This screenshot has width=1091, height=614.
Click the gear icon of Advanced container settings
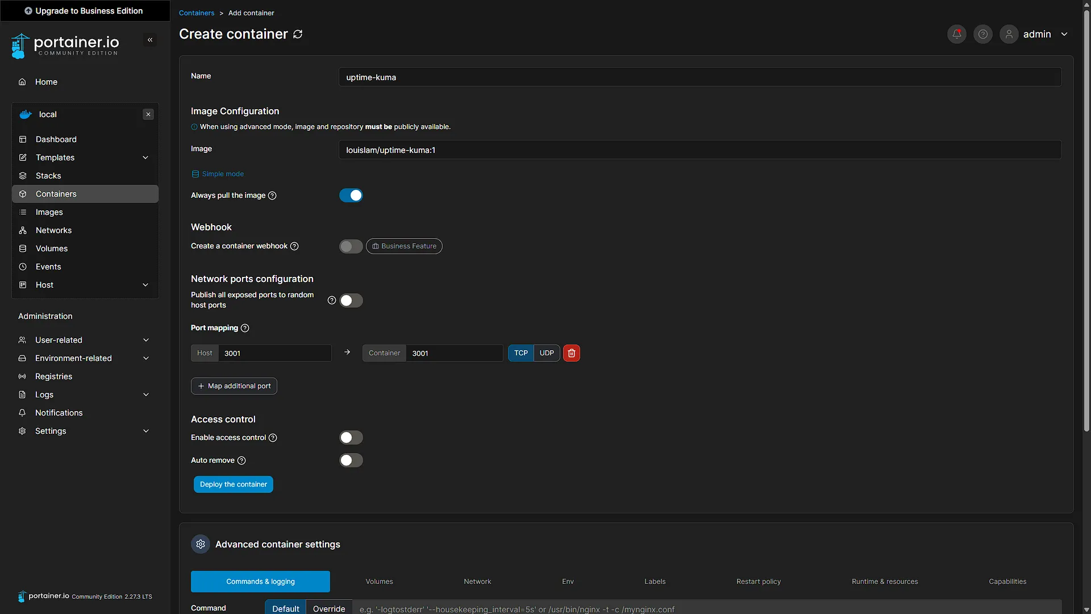[x=201, y=544]
